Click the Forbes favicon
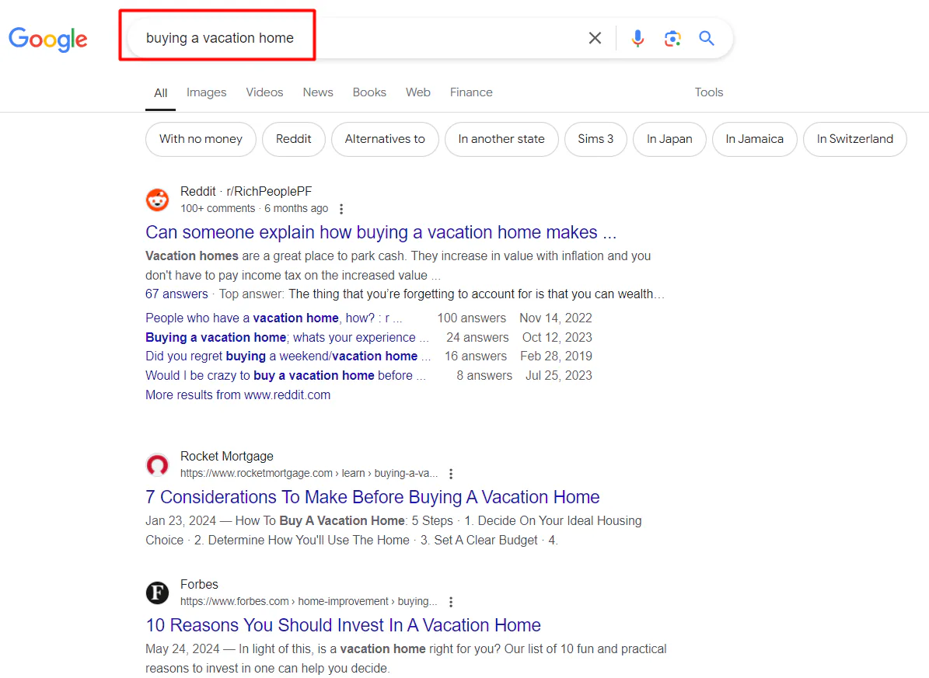Viewport: 929px width, 678px height. click(158, 593)
